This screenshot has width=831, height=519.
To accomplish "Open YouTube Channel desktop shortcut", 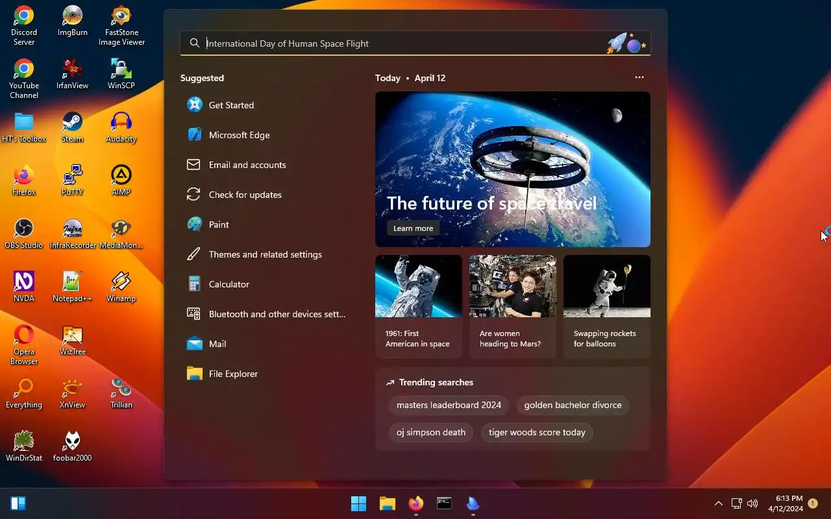I will (x=24, y=79).
